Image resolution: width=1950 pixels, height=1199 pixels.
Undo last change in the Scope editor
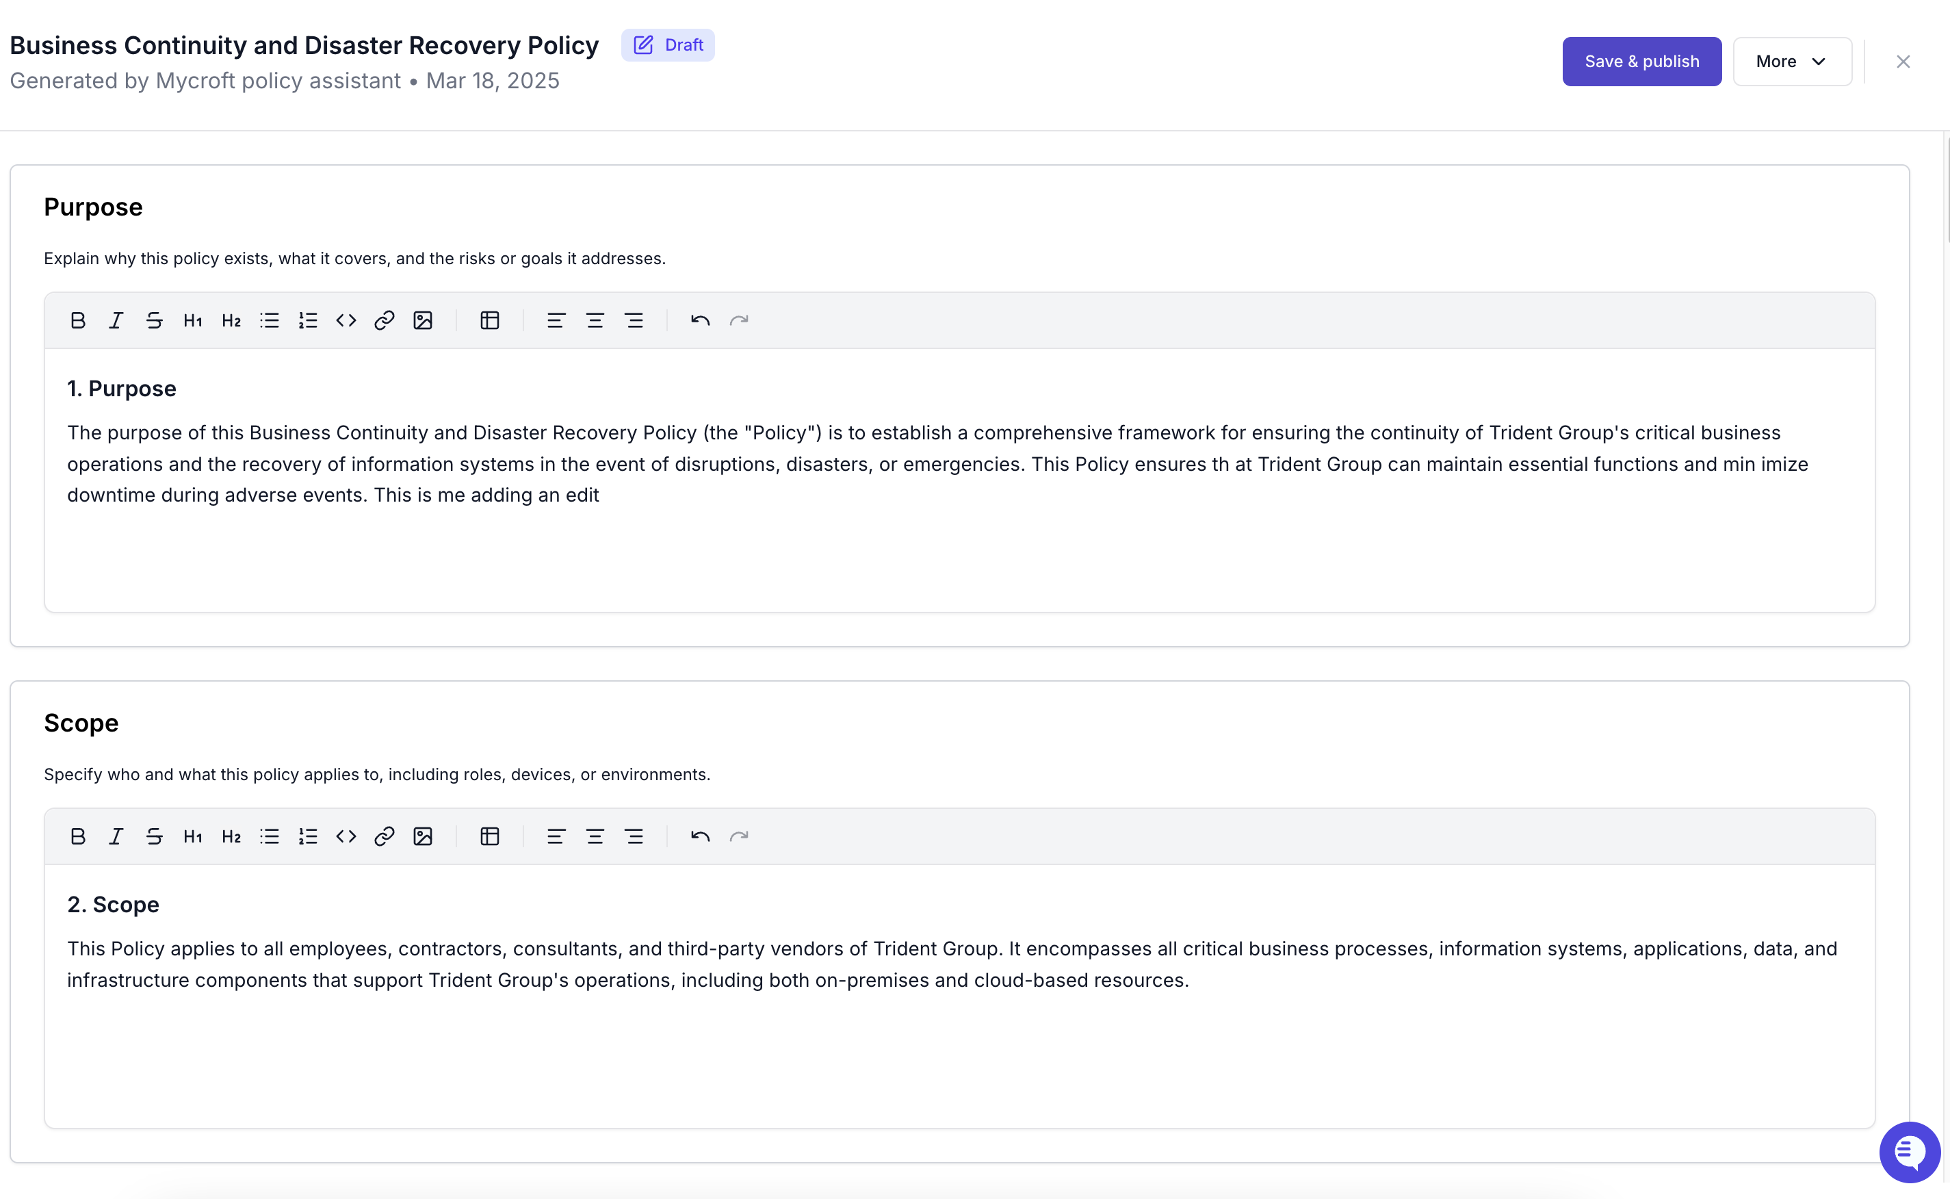click(700, 836)
